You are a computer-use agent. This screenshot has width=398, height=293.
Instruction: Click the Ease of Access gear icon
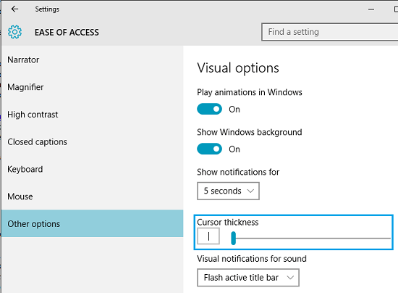(14, 32)
